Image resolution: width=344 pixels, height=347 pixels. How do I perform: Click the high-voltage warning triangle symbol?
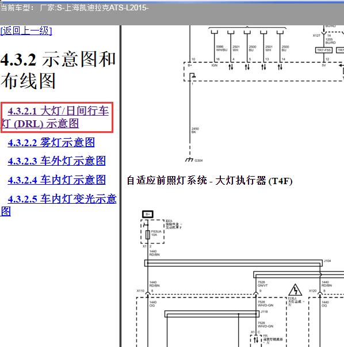point(295,290)
